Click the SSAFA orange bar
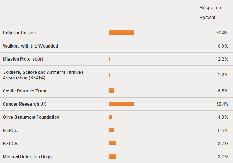Screen dimensions: 233x163 pos(110,75)
